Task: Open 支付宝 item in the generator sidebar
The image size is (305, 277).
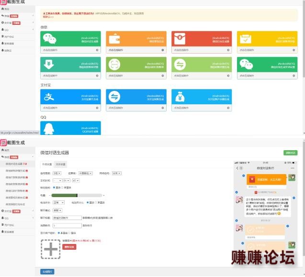Action: [18, 211]
